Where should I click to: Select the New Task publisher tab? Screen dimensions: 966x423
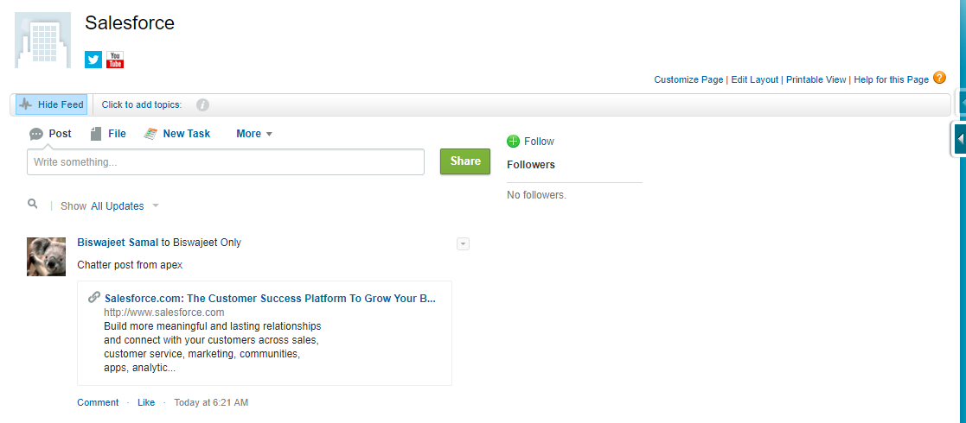[x=176, y=134]
